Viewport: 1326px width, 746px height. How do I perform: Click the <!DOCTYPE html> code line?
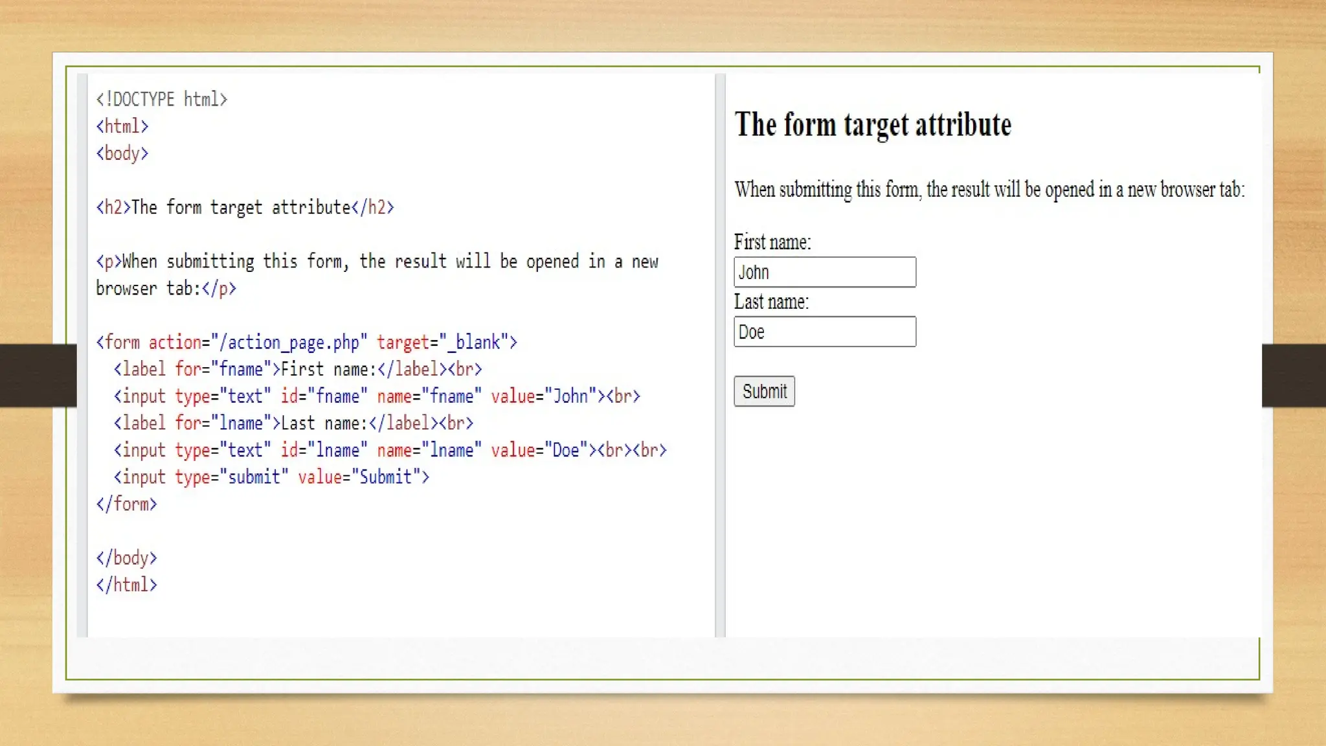[x=161, y=99]
